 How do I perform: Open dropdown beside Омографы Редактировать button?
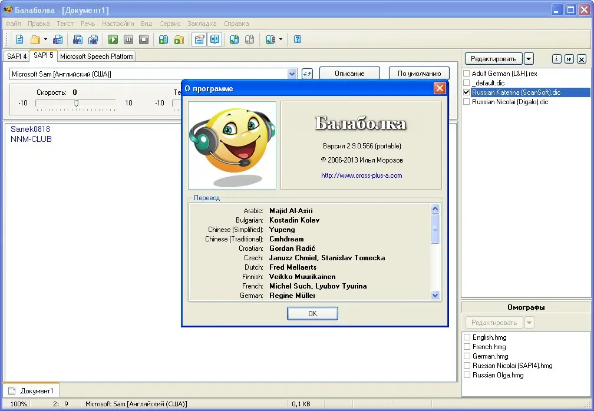(529, 323)
